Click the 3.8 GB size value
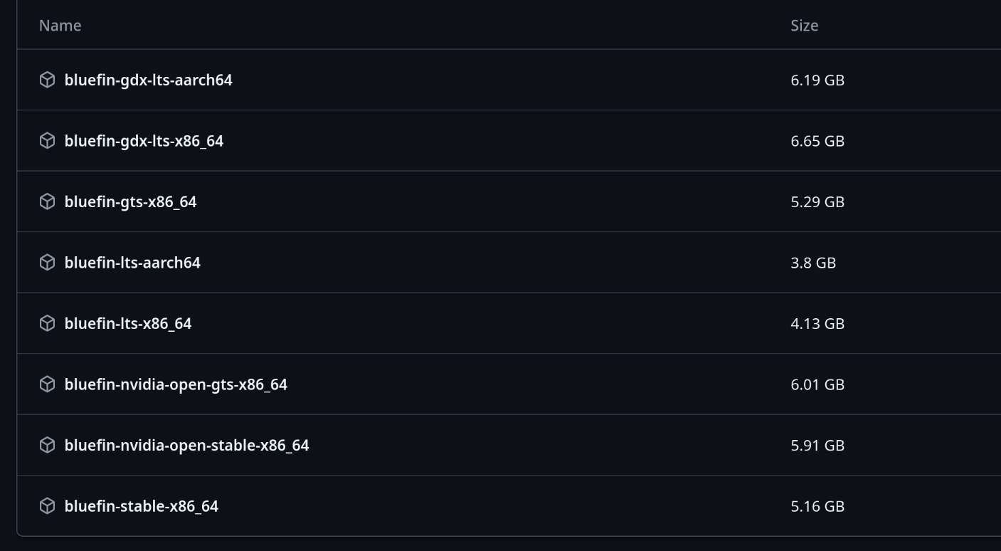This screenshot has width=1001, height=551. click(x=813, y=263)
